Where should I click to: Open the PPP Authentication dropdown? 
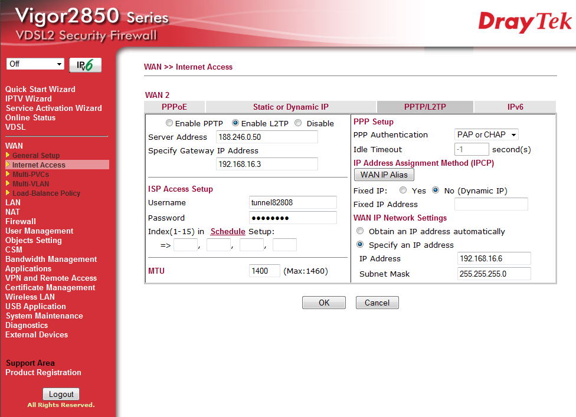click(x=486, y=134)
